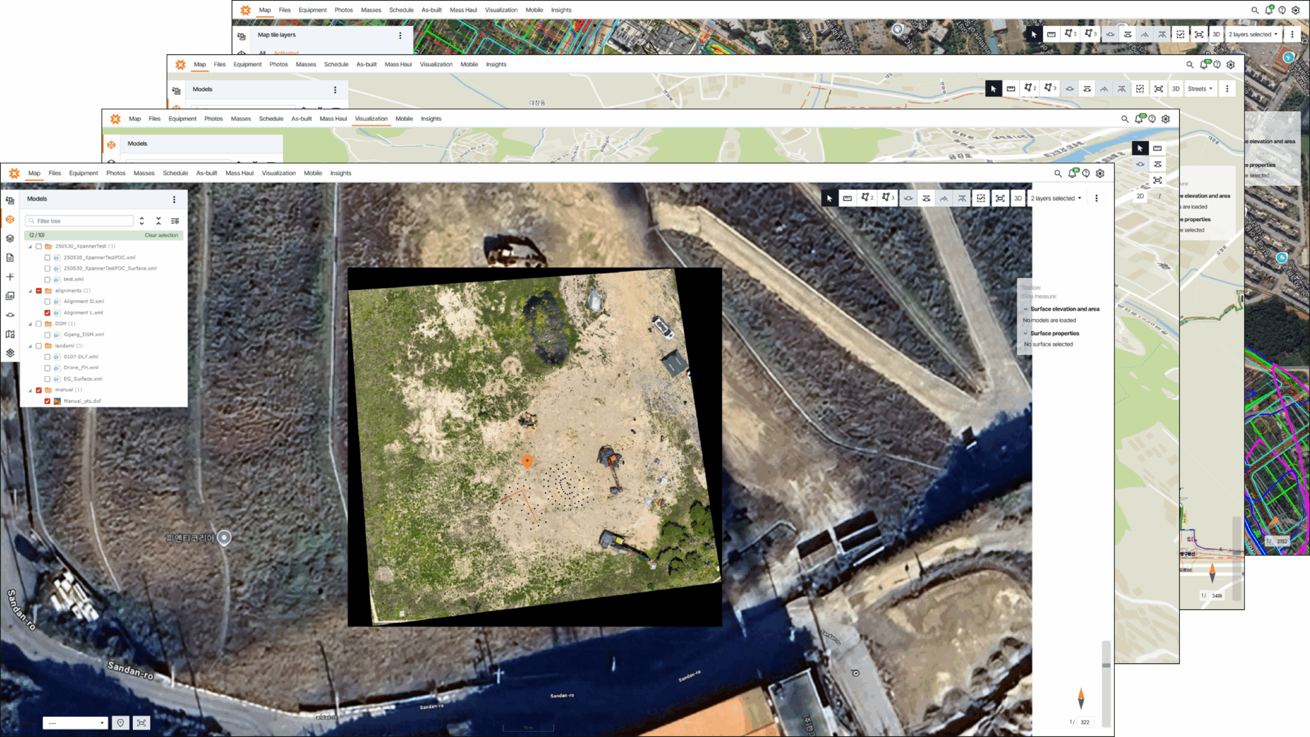Image resolution: width=1310 pixels, height=737 pixels.
Task: Click the Filter tree search field
Action: coord(82,221)
